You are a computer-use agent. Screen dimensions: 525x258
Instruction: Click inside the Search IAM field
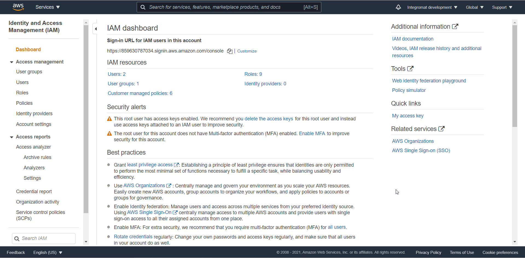pos(43,238)
